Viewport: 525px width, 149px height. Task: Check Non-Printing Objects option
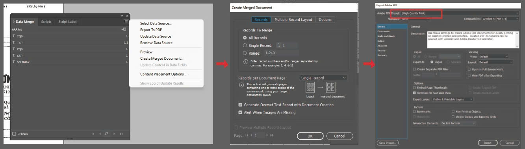pyautogui.click(x=453, y=111)
